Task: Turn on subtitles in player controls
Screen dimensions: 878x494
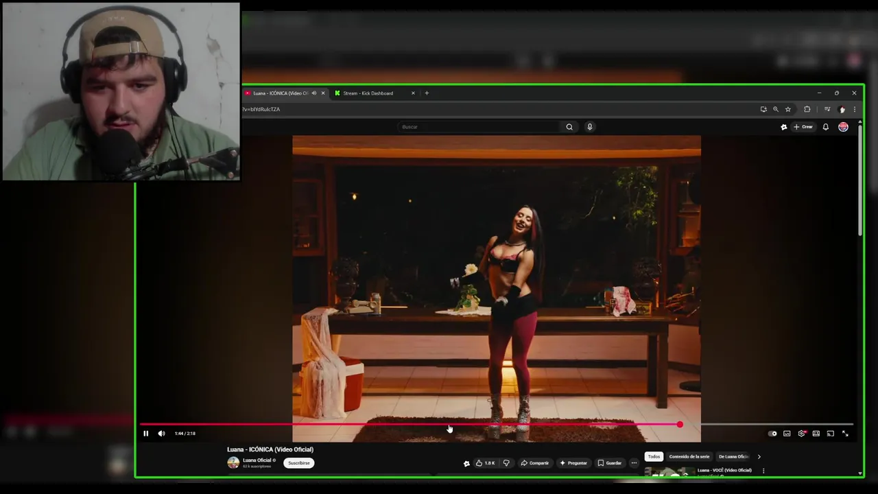Action: point(787,434)
